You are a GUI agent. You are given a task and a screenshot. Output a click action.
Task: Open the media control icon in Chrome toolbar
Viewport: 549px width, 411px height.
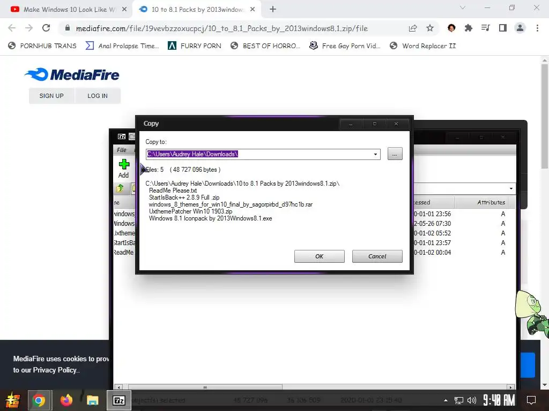tap(485, 28)
